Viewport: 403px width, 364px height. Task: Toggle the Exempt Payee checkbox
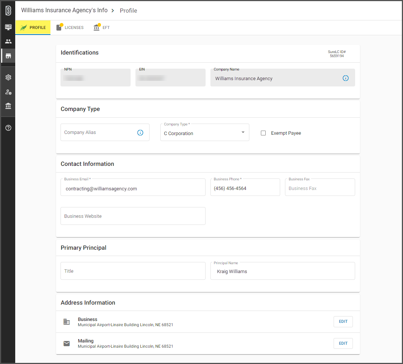263,133
